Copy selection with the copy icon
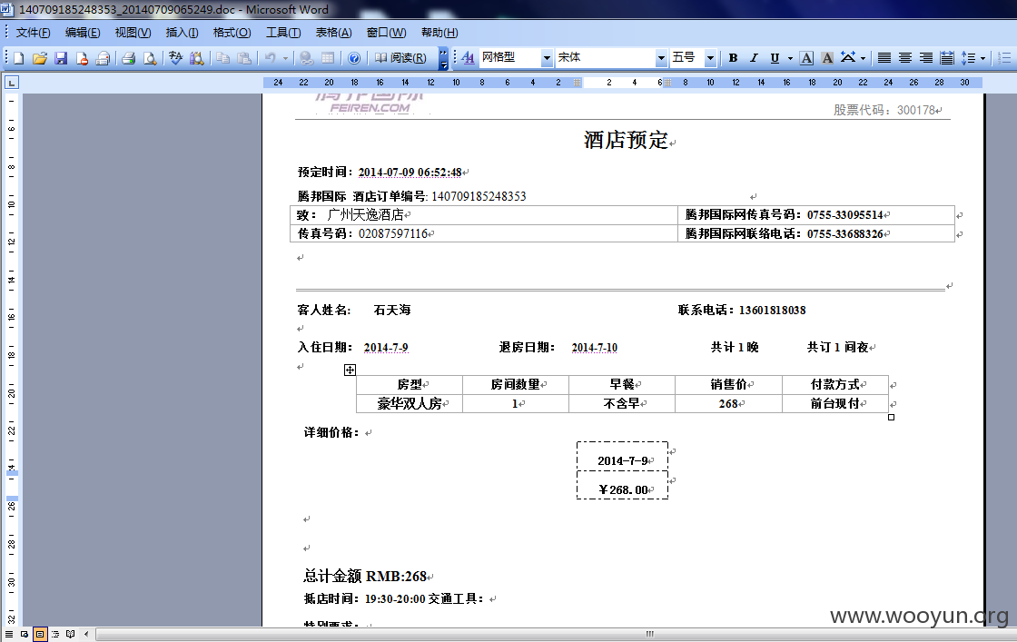Image resolution: width=1017 pixels, height=642 pixels. point(222,58)
